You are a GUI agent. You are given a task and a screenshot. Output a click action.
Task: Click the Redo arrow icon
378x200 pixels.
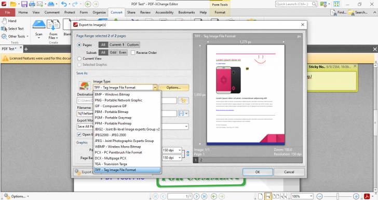point(75,4)
